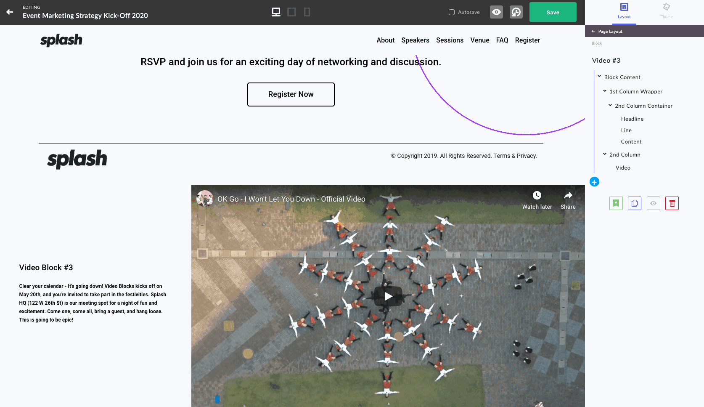Open version history icon beside Save
The width and height of the screenshot is (704, 407).
click(x=516, y=12)
